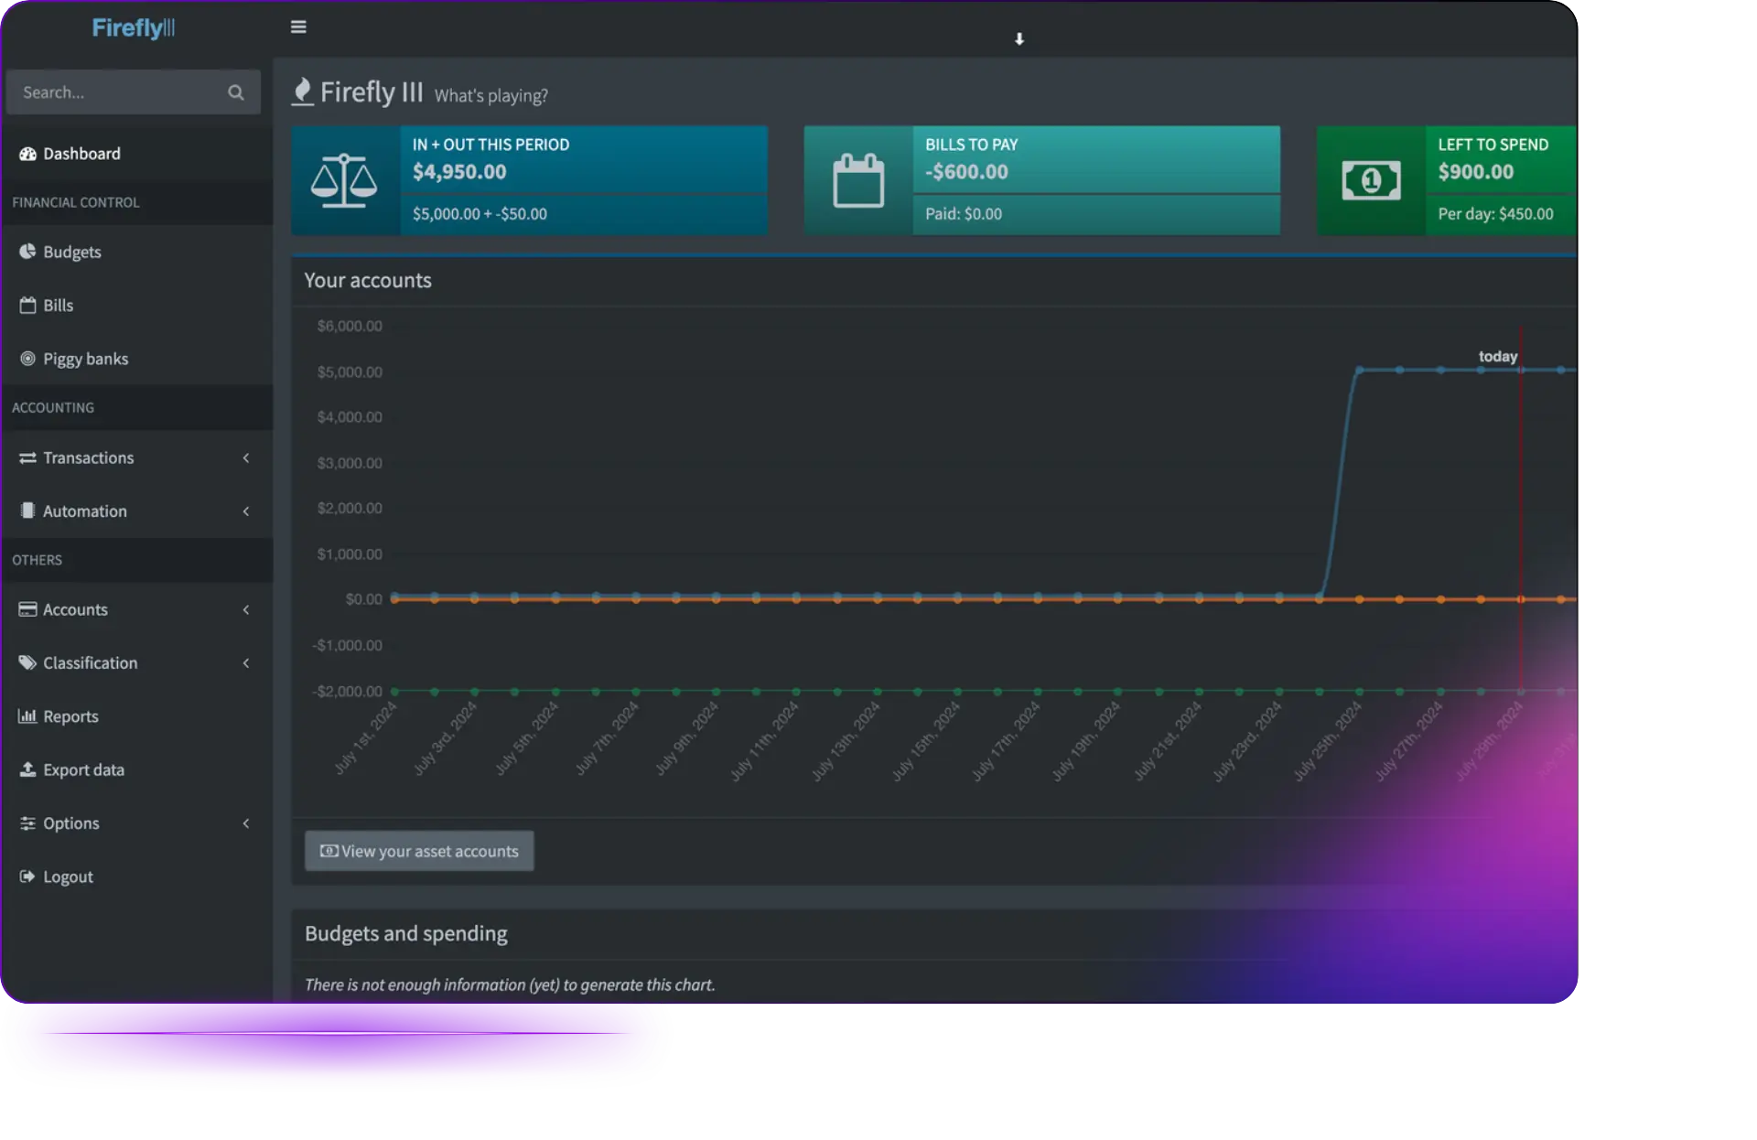
Task: Toggle the hamburger sidebar menu icon
Action: (x=298, y=27)
